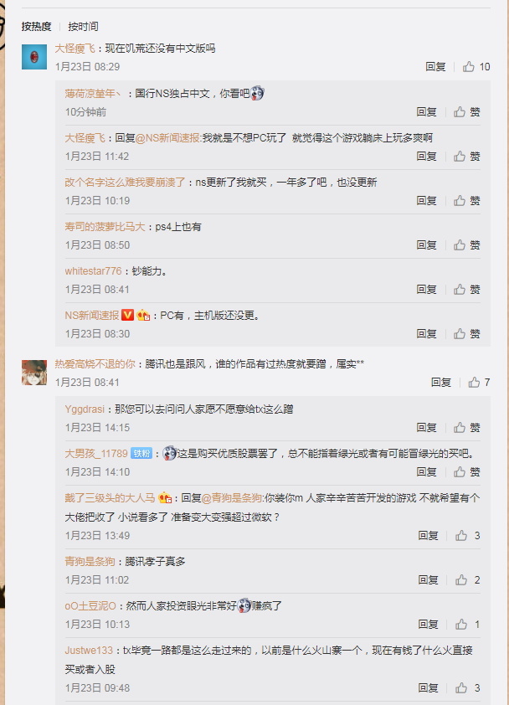Reply to 寿司的菠萝比马大's ps4 comment

coord(426,245)
